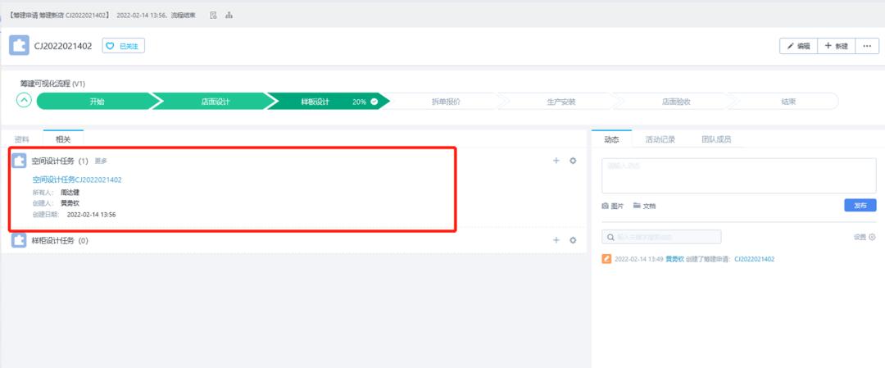
Task: Open the flow hierarchy diagram icon
Action: point(229,16)
